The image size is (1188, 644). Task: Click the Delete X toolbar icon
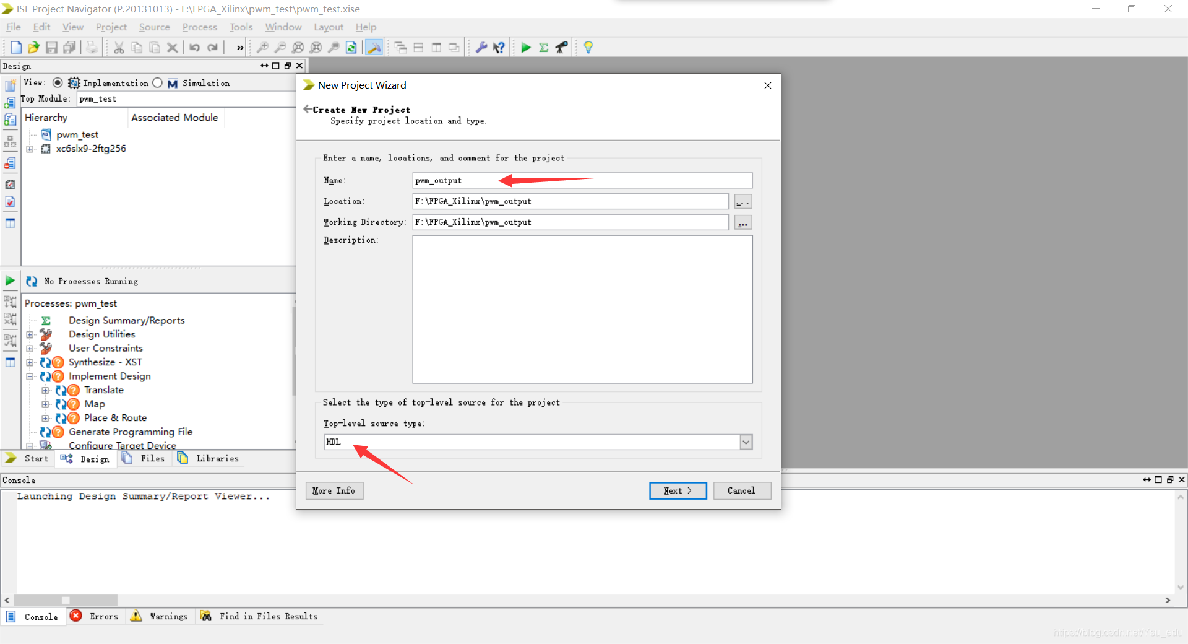[172, 48]
